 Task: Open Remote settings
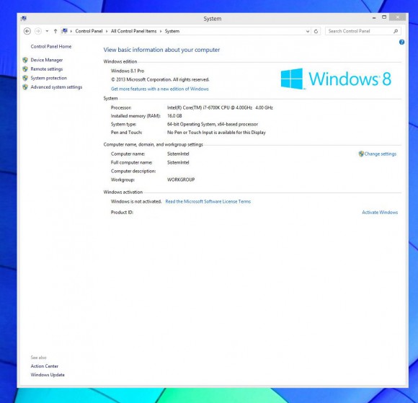point(47,69)
